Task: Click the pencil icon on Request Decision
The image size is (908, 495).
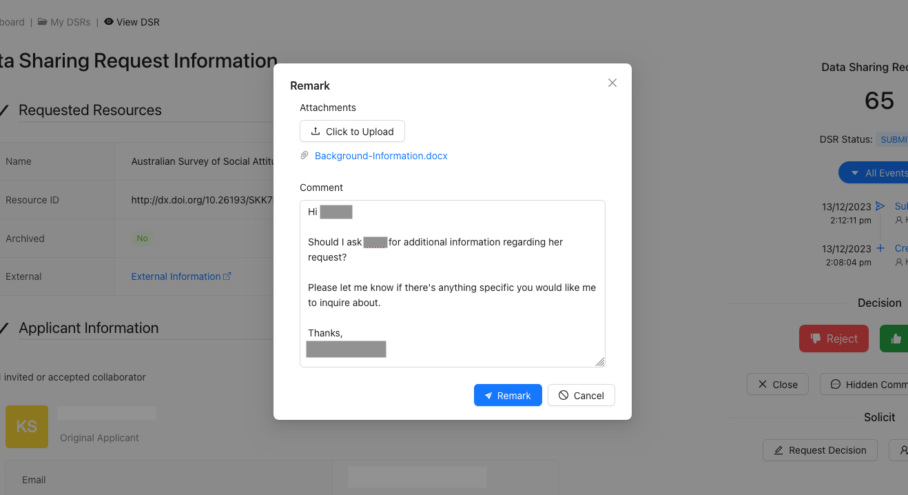Action: pos(778,450)
